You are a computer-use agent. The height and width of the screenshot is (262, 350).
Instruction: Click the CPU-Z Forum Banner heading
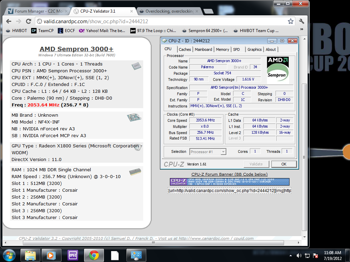[229, 174]
